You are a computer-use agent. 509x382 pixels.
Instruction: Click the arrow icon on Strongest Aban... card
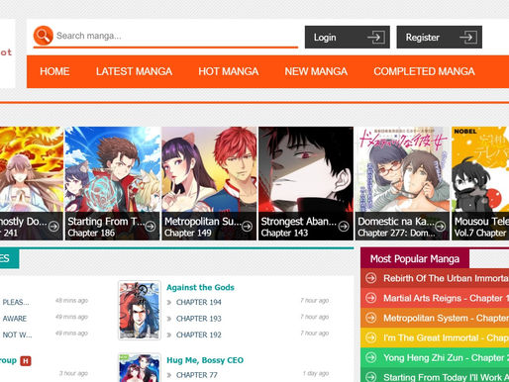[344, 227]
